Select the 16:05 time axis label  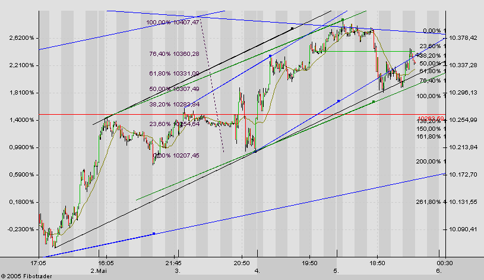point(106,263)
